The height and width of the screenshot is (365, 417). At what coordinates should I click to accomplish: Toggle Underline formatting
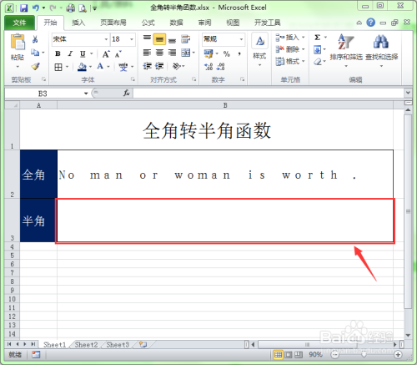pyautogui.click(x=83, y=53)
